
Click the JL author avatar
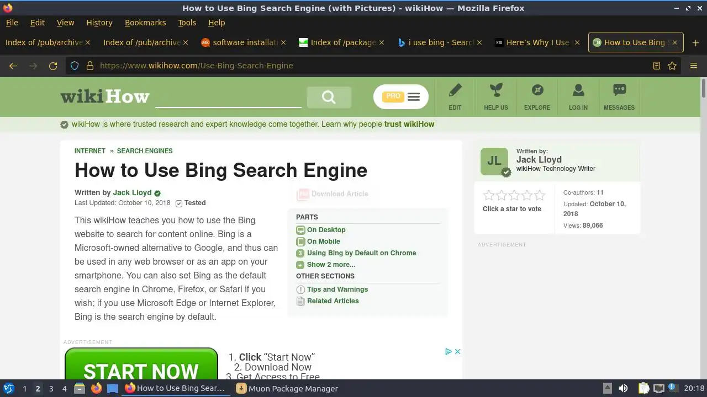point(494,161)
